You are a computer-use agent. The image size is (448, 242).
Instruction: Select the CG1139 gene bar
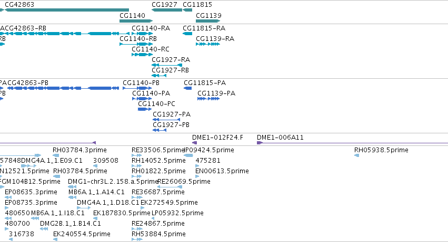click(x=208, y=21)
